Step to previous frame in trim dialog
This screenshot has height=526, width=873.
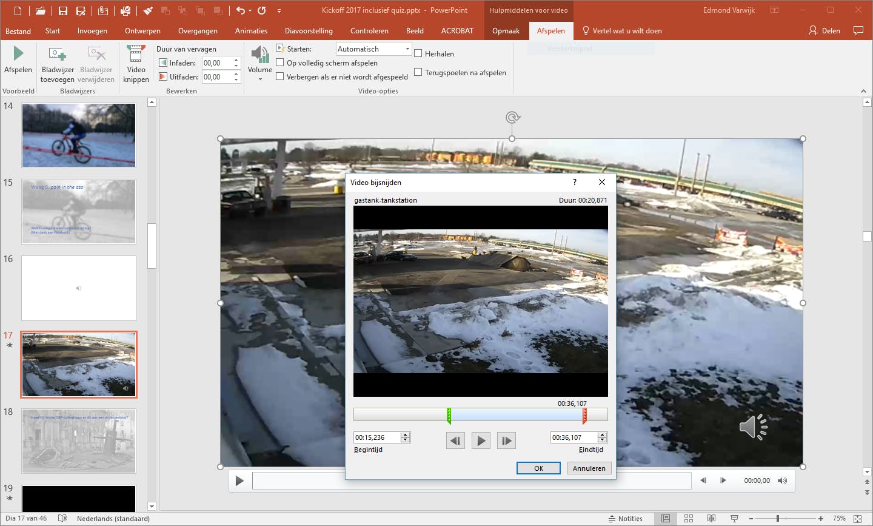pos(455,440)
